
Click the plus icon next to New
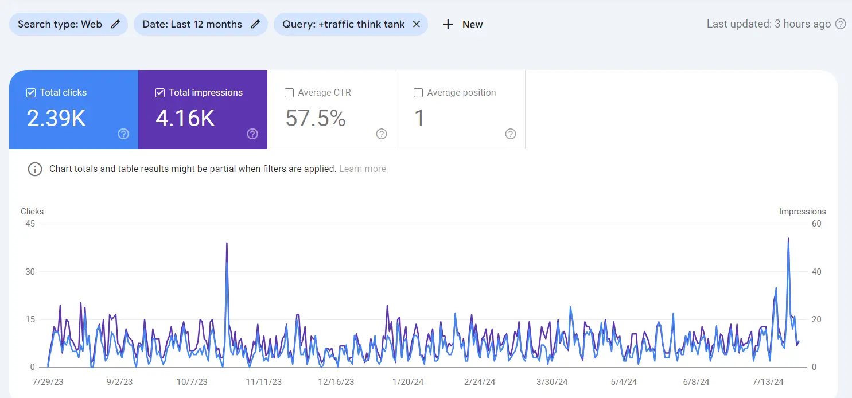pos(448,24)
